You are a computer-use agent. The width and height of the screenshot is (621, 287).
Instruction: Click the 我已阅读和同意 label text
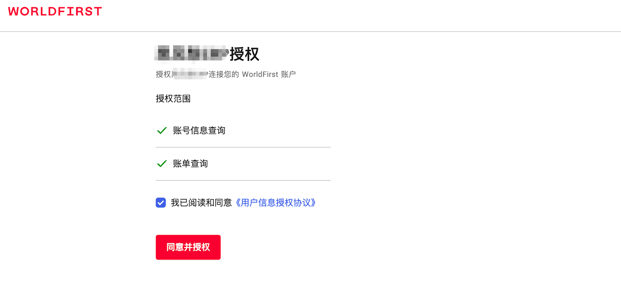201,203
